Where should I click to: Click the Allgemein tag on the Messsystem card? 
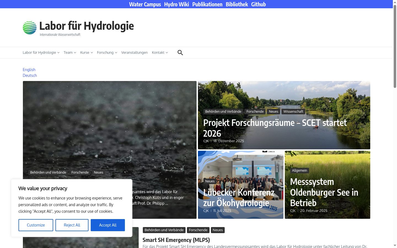click(299, 171)
